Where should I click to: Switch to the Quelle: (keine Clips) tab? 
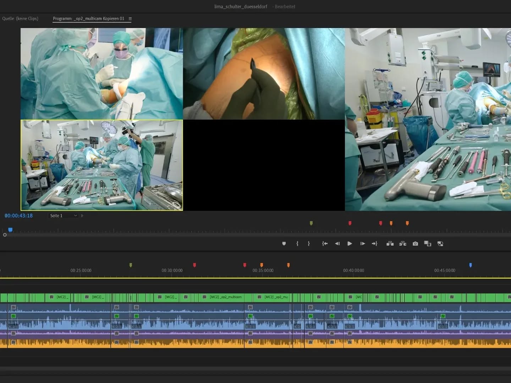20,18
